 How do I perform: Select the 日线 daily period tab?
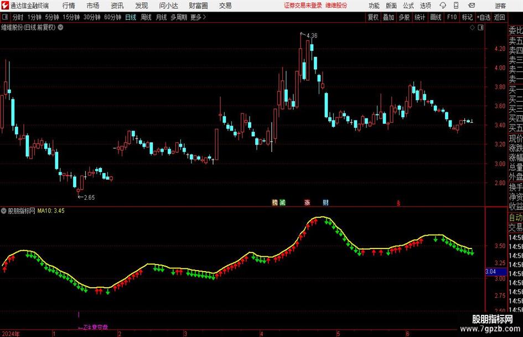[131, 17]
